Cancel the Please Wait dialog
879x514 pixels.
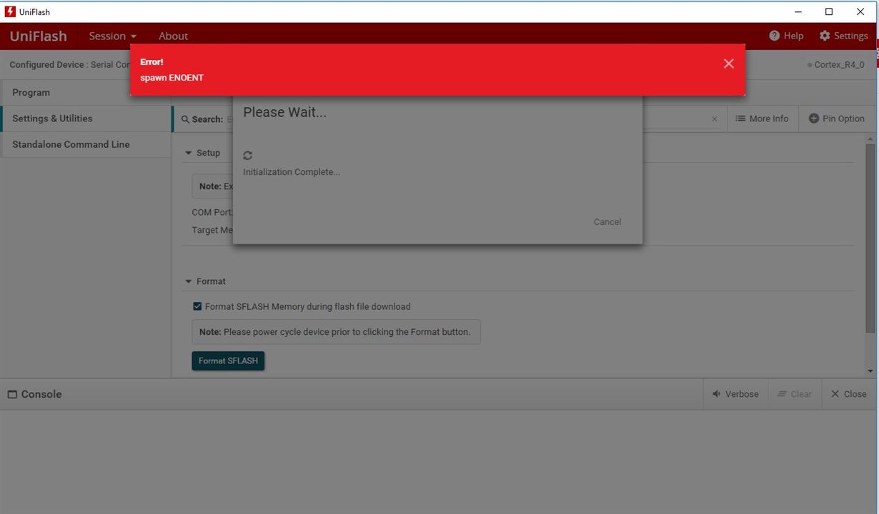point(607,222)
